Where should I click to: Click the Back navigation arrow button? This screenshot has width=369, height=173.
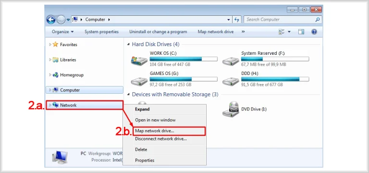point(51,20)
